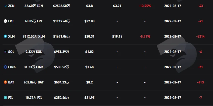Click the -413 value in BAT row

pos(200,82)
